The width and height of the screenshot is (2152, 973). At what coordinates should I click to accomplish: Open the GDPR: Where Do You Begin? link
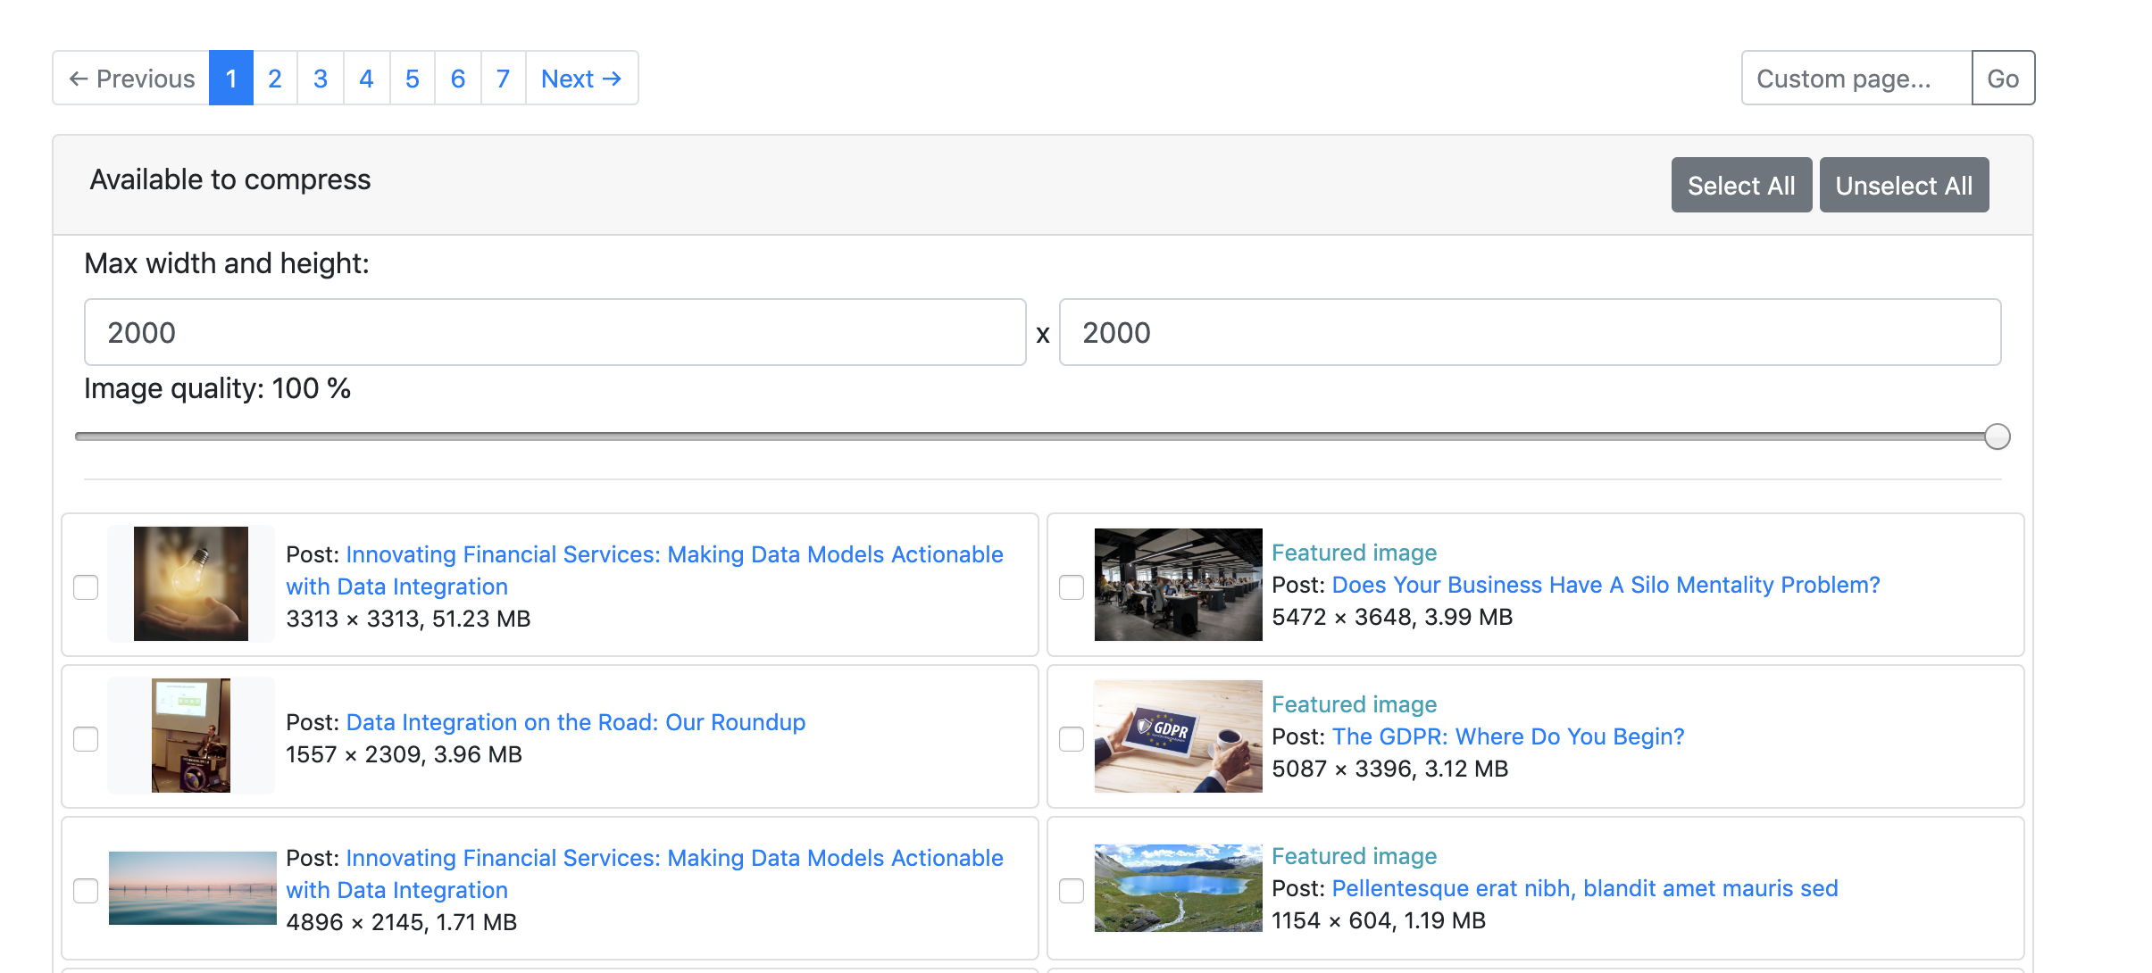1507,736
